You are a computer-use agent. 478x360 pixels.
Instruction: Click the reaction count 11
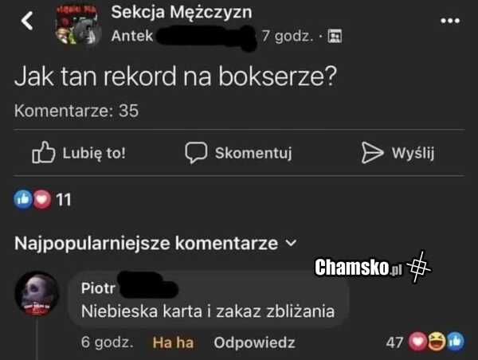(63, 200)
